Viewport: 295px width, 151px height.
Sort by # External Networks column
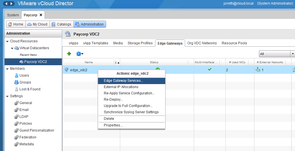point(270,62)
